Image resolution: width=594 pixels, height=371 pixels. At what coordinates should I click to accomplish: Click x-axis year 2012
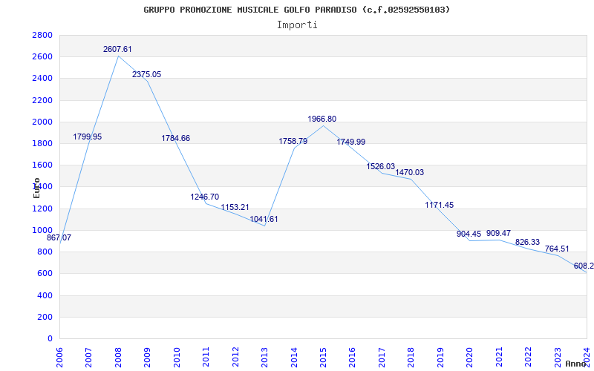[235, 357]
